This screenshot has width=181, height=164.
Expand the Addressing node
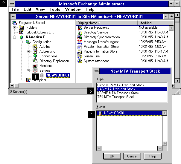pyautogui.click(x=28, y=51)
